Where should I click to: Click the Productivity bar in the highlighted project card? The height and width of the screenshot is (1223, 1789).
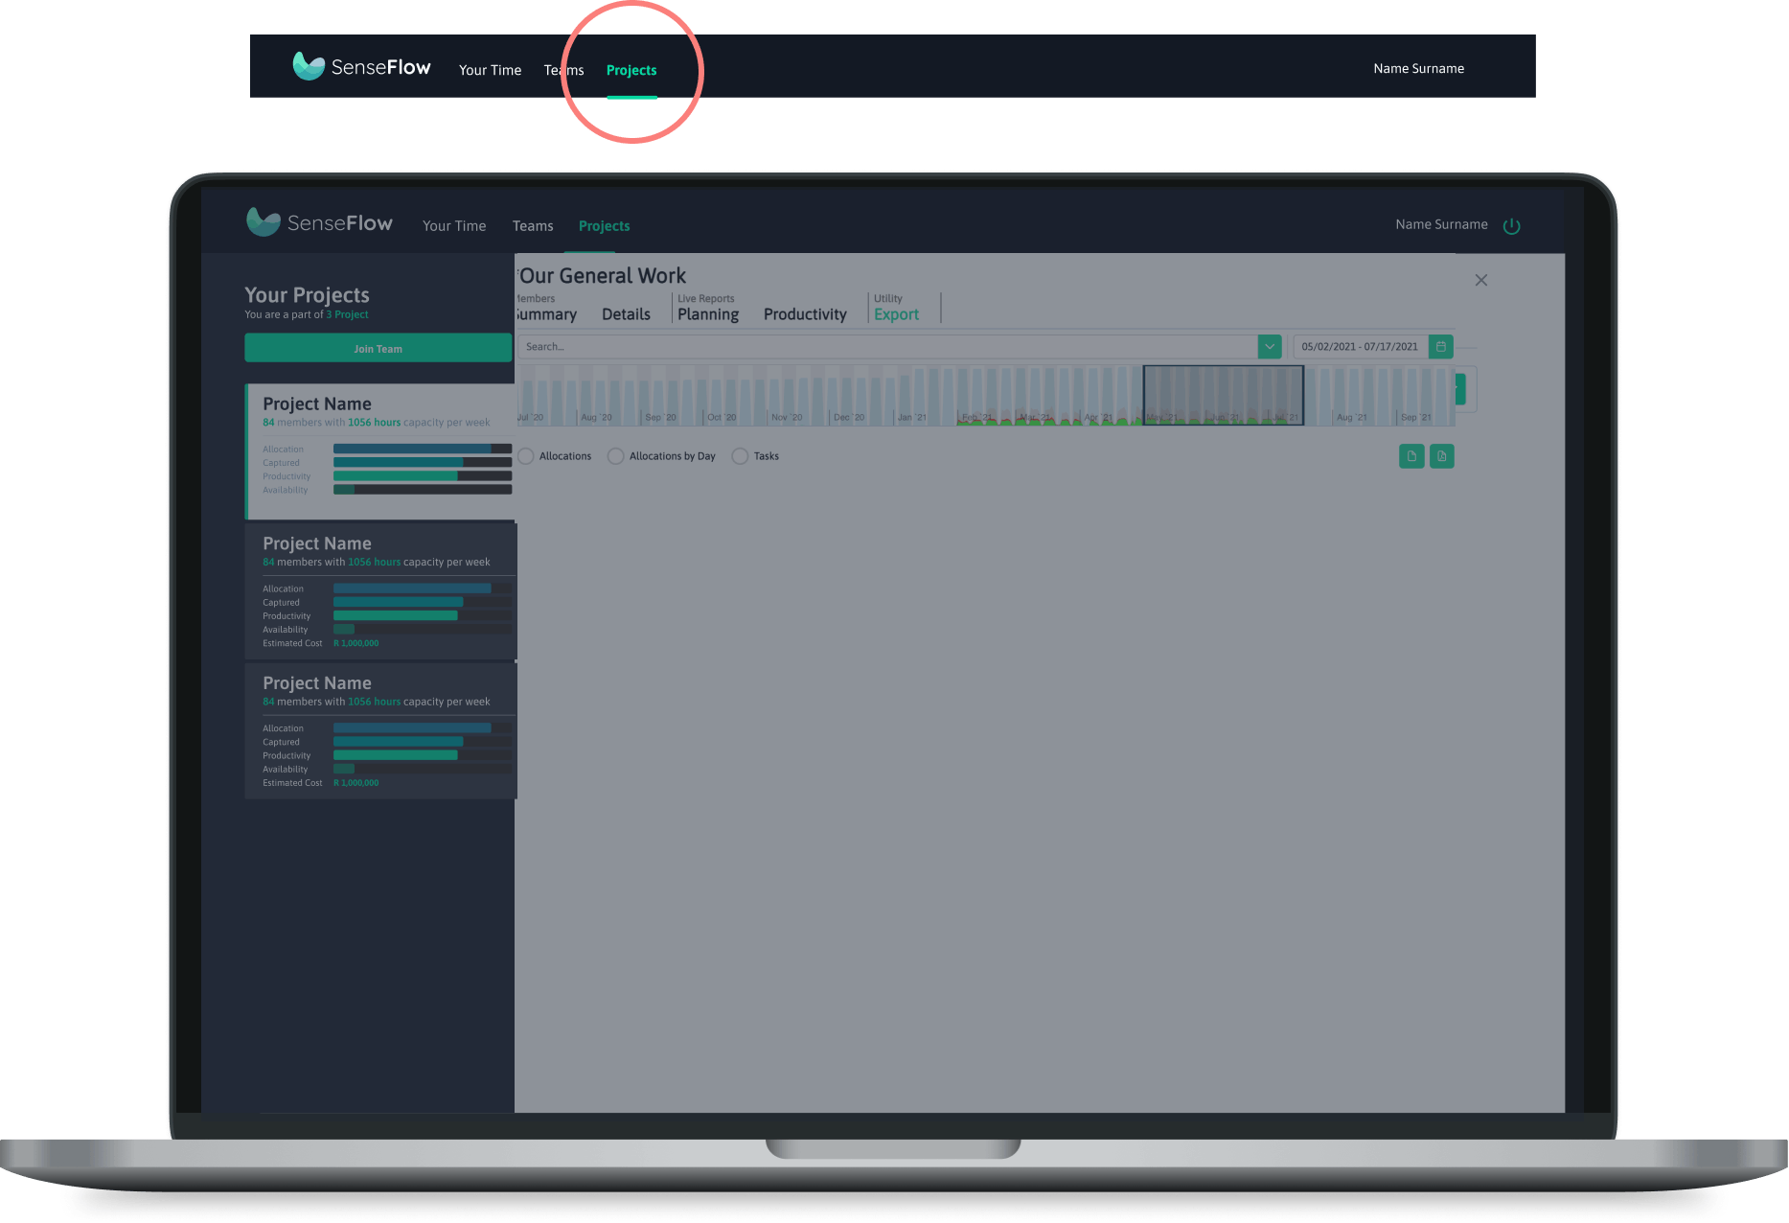[422, 475]
